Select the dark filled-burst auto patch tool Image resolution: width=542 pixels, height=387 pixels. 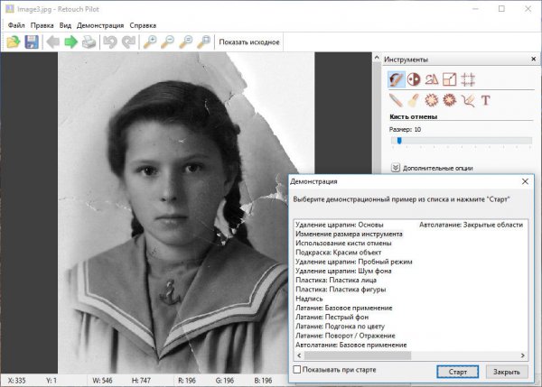coord(449,100)
